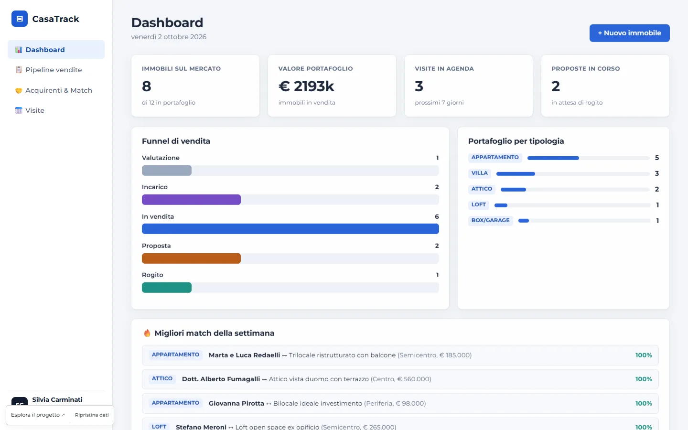Click the Nuovo immobile button
Viewport: 688px width, 430px height.
pos(629,33)
